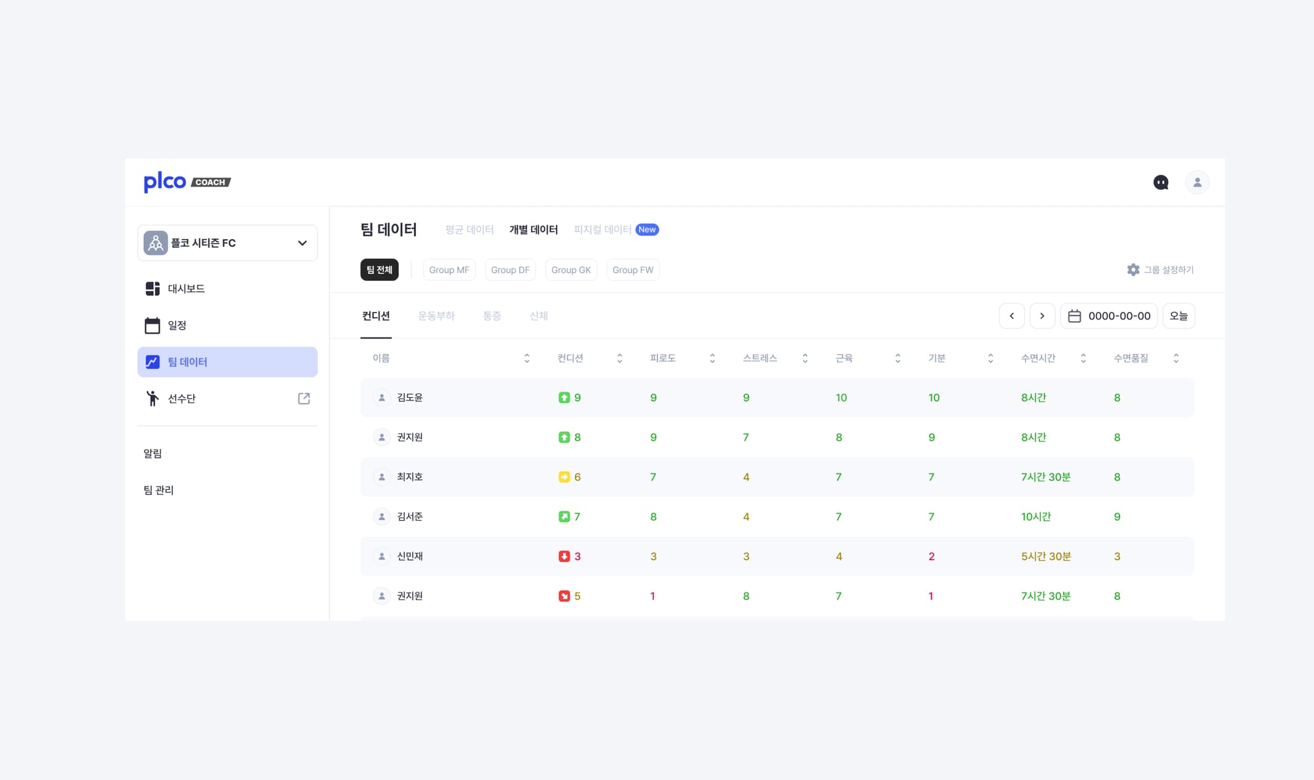
Task: Switch to 평균 데이터 tab
Action: (469, 230)
